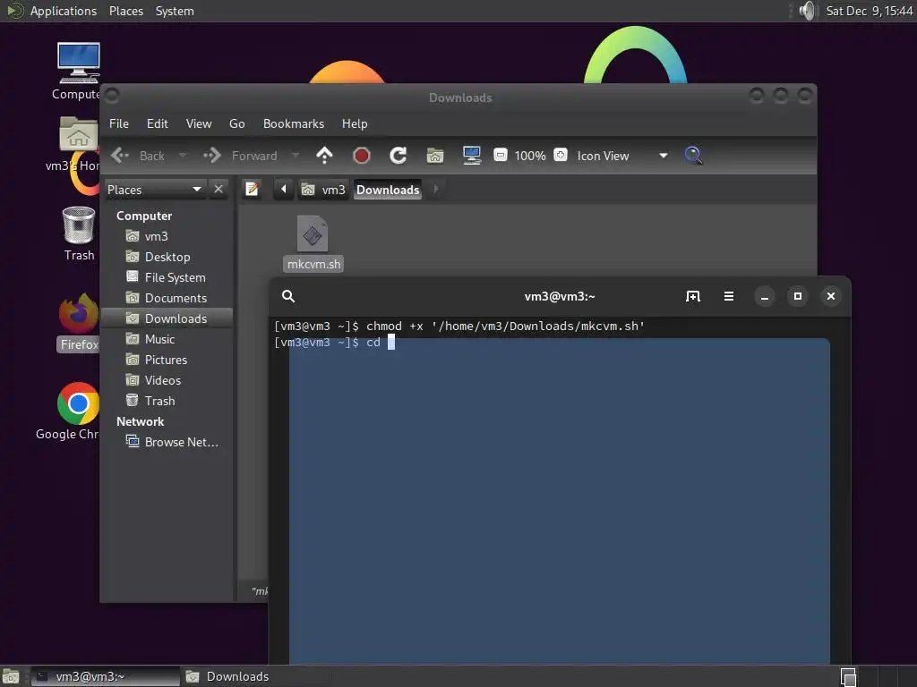The width and height of the screenshot is (917, 687).
Task: Open the View menu
Action: click(199, 123)
